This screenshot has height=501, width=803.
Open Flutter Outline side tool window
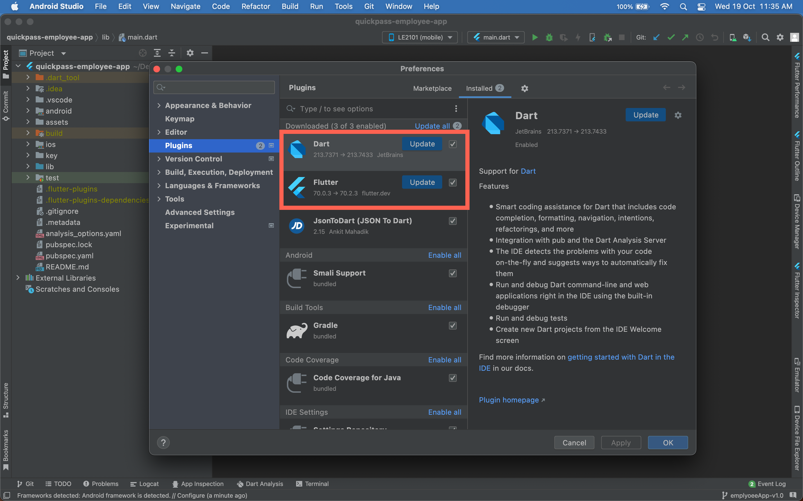(x=797, y=156)
